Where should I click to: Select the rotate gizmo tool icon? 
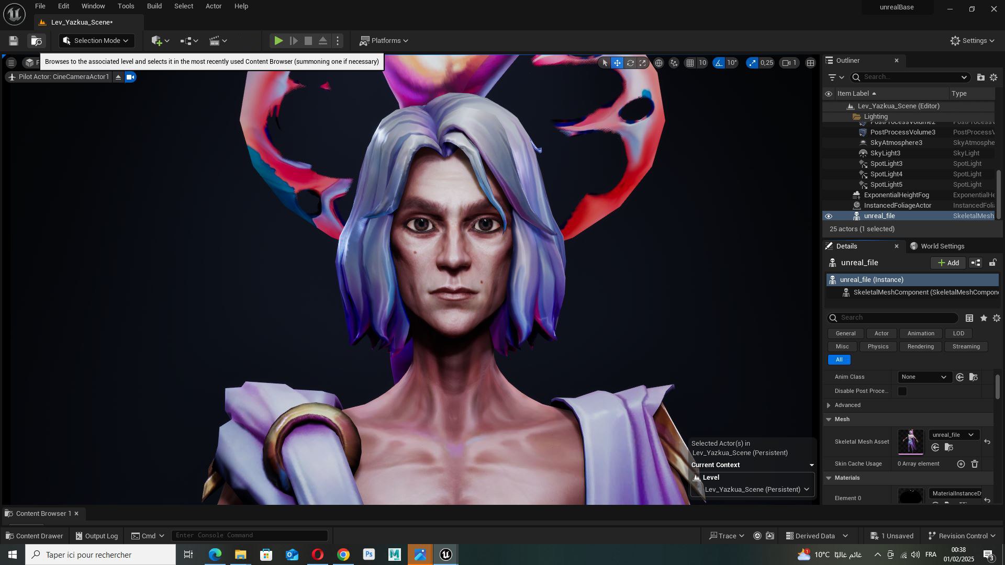(x=630, y=63)
